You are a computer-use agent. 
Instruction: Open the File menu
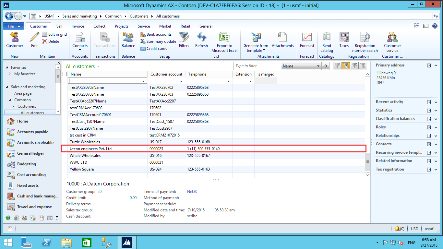(14, 26)
